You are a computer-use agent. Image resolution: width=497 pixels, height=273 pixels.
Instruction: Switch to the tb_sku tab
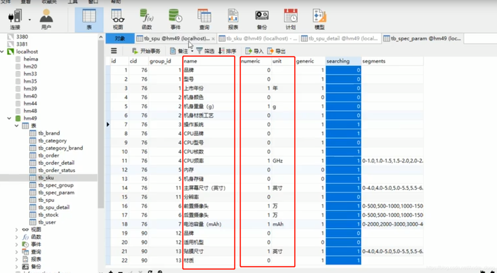(x=258, y=38)
